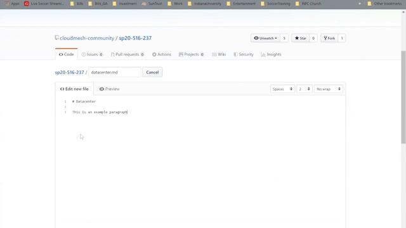Click the Wiki tab book icon

[x=214, y=54]
